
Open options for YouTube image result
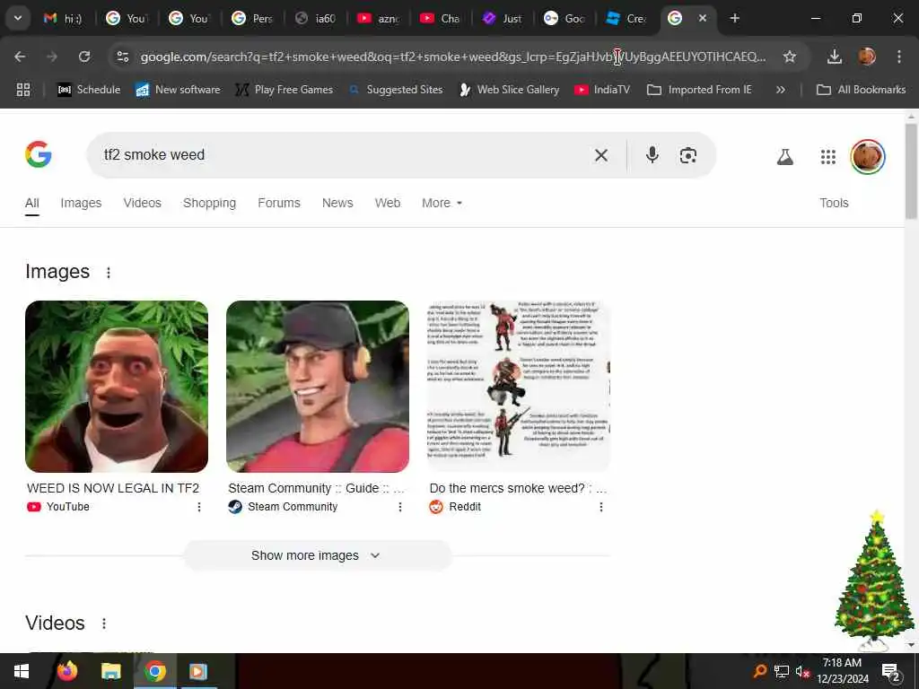199,507
